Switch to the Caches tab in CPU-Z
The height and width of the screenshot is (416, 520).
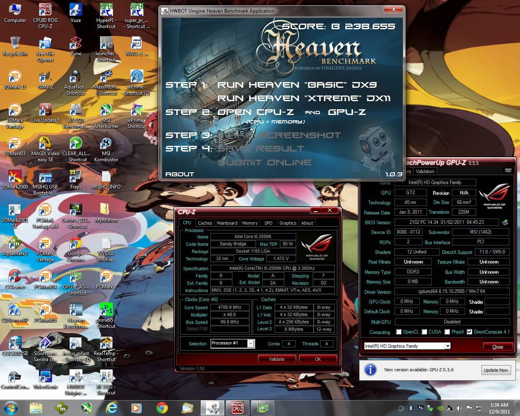pyautogui.click(x=205, y=223)
